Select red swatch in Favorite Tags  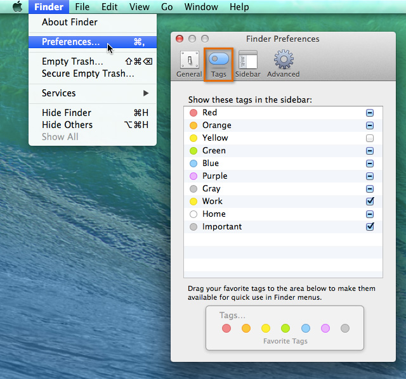tap(226, 328)
